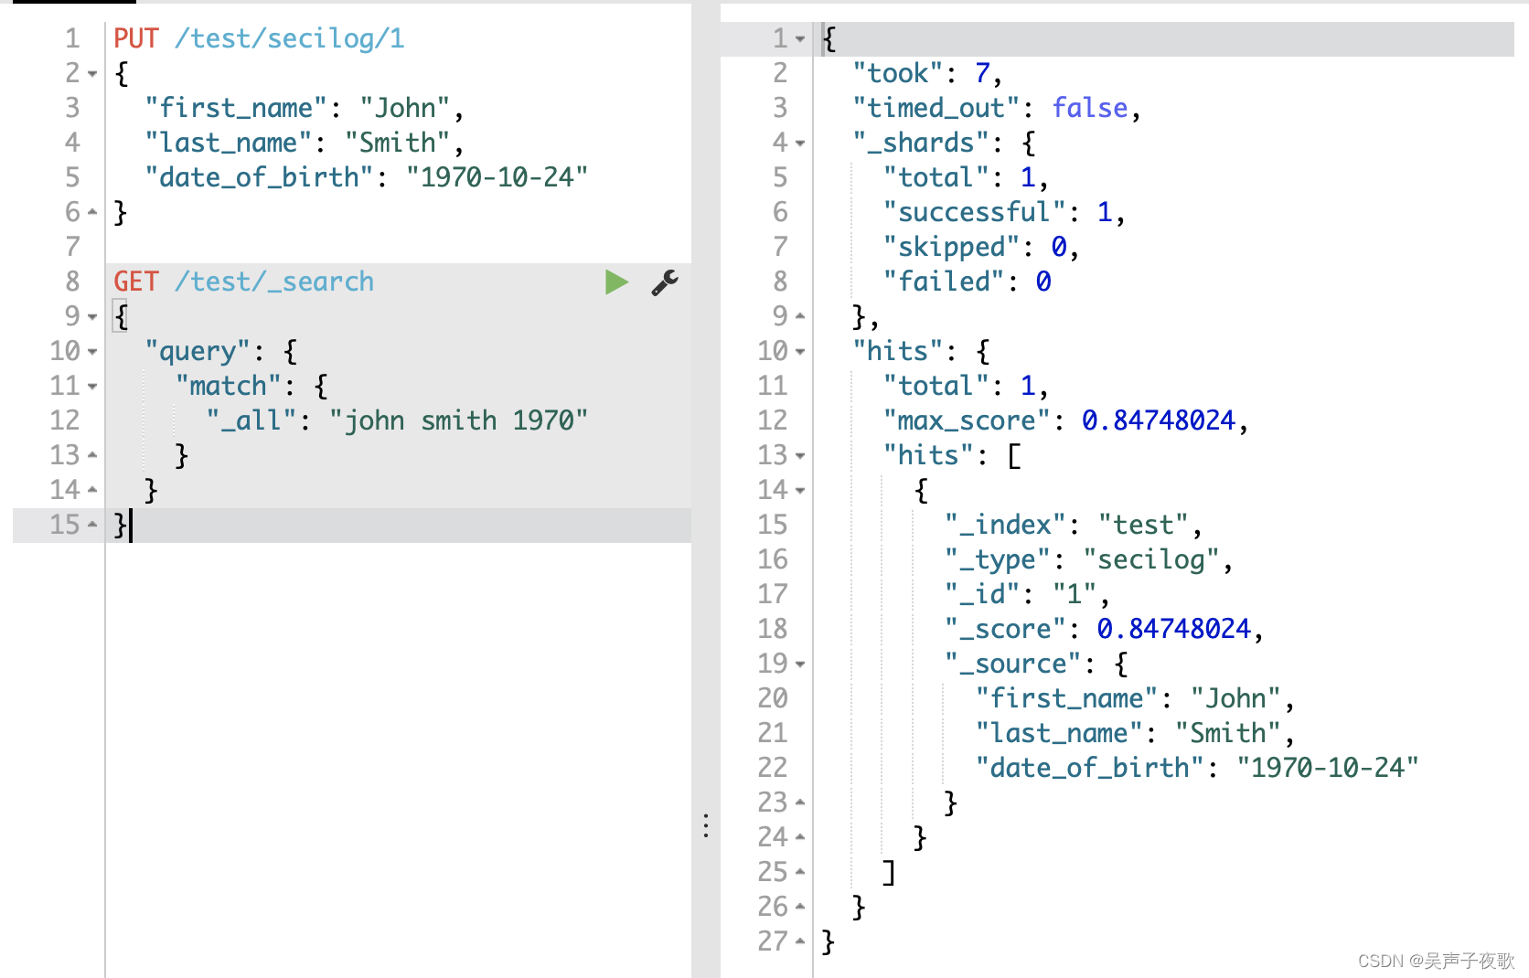Click the "_index": "test" response line
This screenshot has height=978, width=1529.
(1074, 525)
